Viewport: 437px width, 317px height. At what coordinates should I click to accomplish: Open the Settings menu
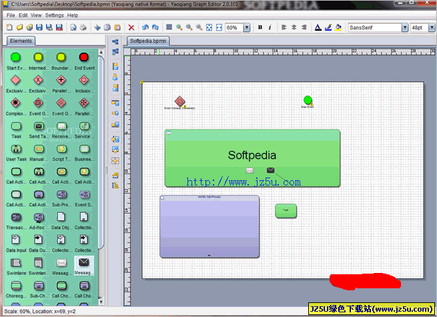point(55,15)
